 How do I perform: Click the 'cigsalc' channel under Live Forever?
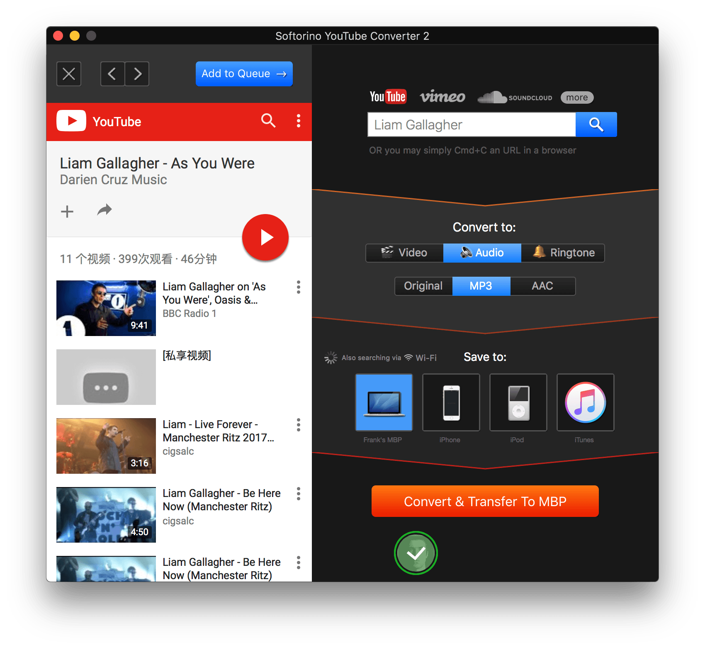click(x=178, y=451)
